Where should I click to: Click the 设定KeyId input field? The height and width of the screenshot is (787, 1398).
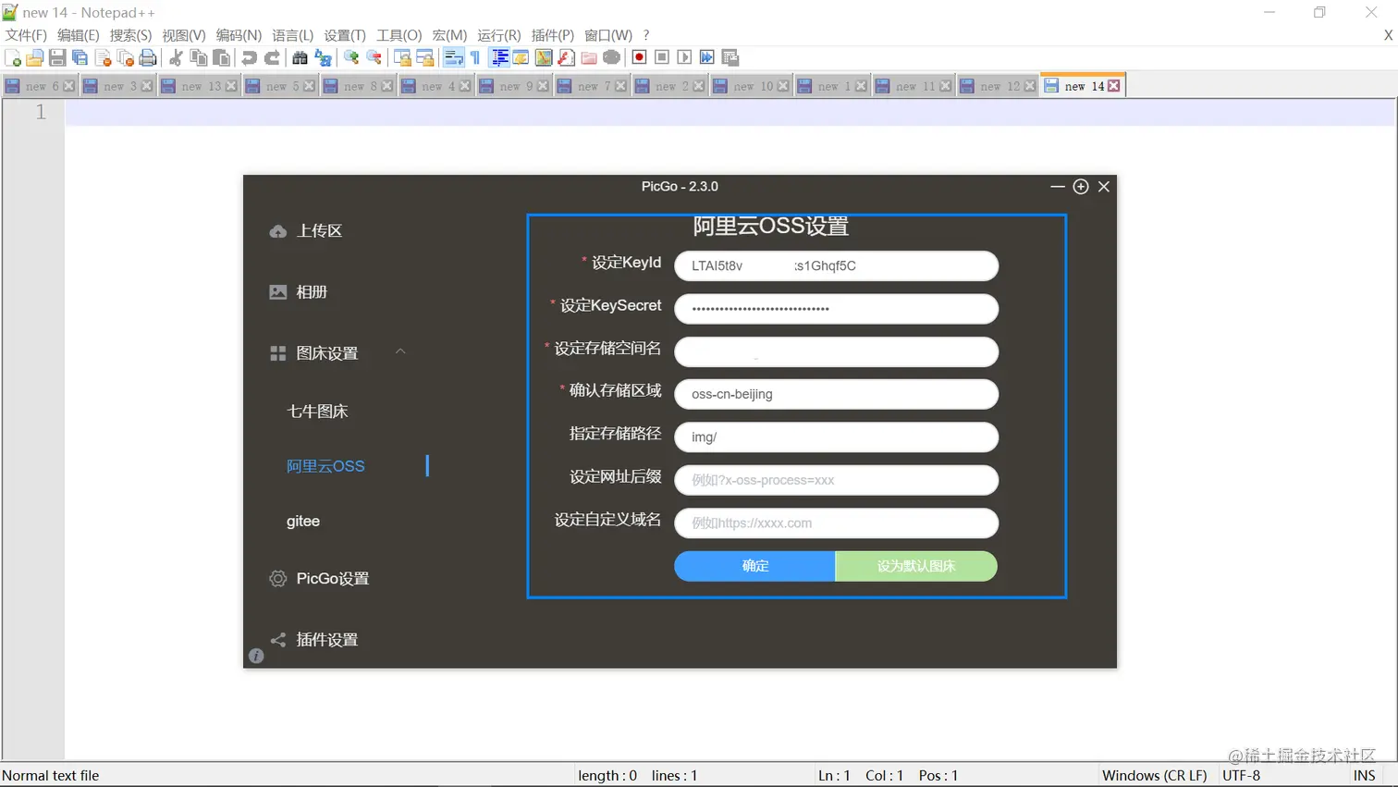[836, 265]
